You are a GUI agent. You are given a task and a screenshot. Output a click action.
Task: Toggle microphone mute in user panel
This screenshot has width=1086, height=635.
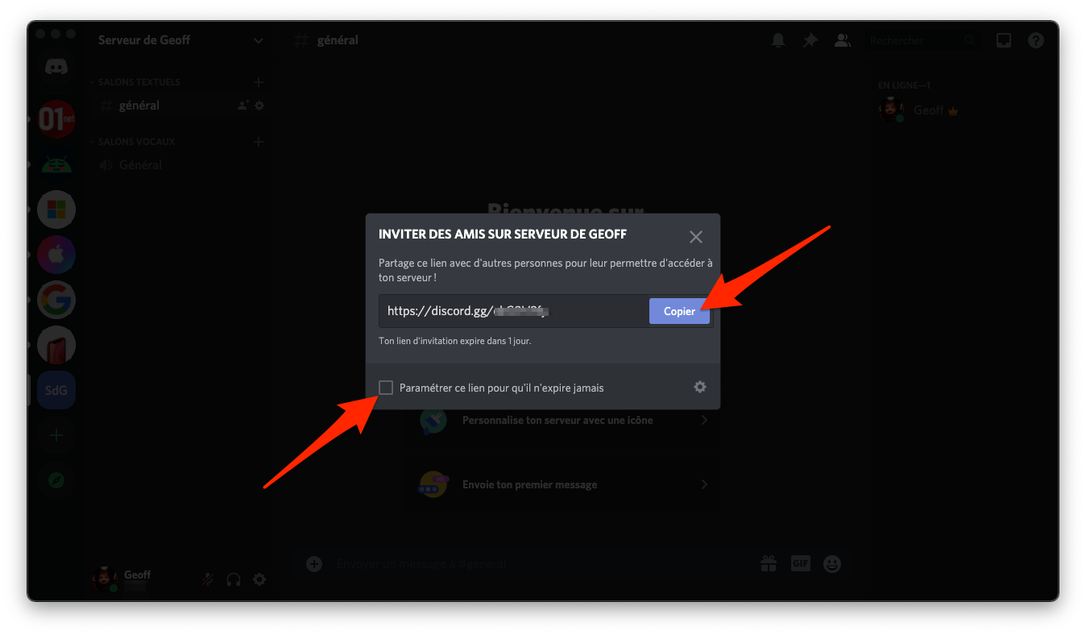pyautogui.click(x=208, y=579)
